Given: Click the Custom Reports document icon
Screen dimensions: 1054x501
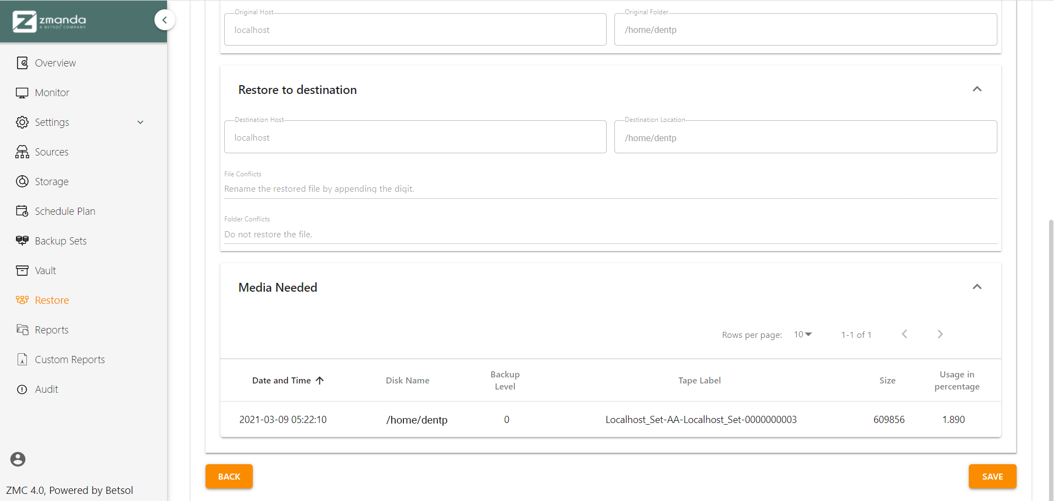Looking at the screenshot, I should tap(22, 359).
